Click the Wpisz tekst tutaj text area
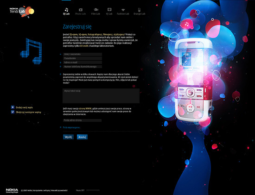 click(101, 96)
